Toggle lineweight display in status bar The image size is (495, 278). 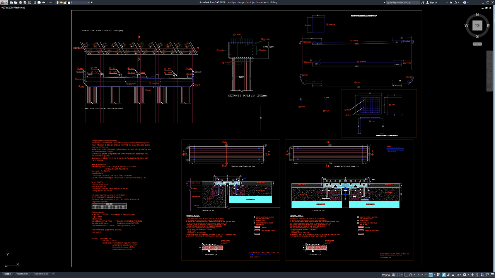coord(439,275)
